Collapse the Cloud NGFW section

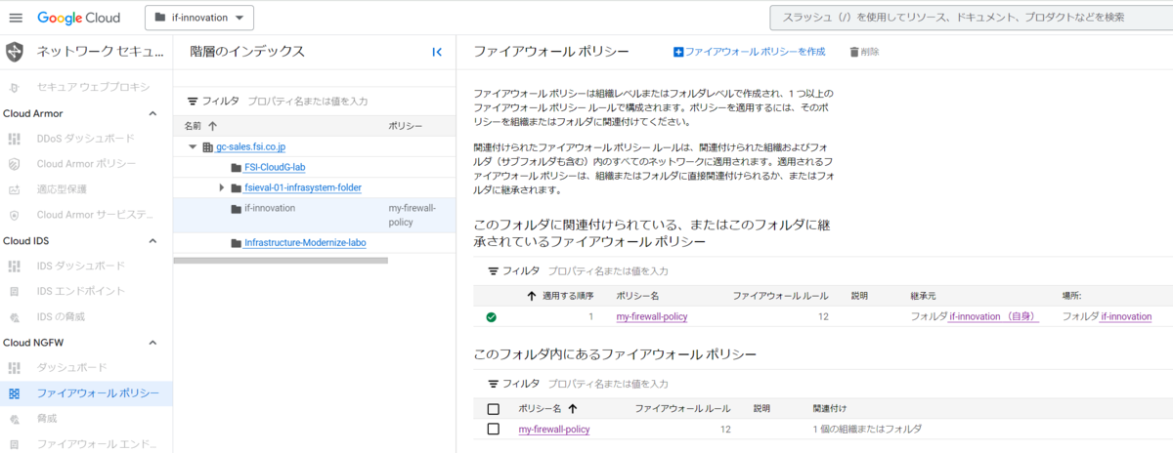(152, 343)
